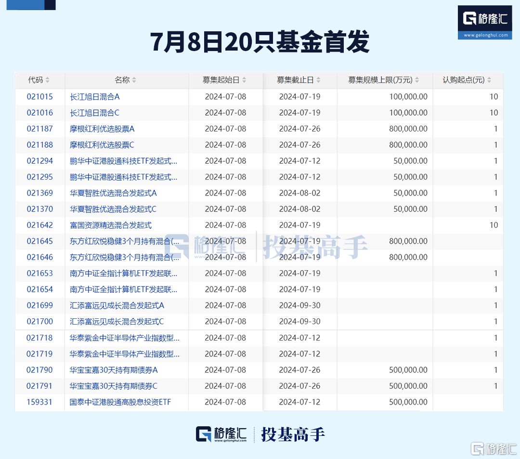This screenshot has height=459, width=520.
Task: Open fund 华宝宝嘉30天持有期债券A
Action: (114, 370)
